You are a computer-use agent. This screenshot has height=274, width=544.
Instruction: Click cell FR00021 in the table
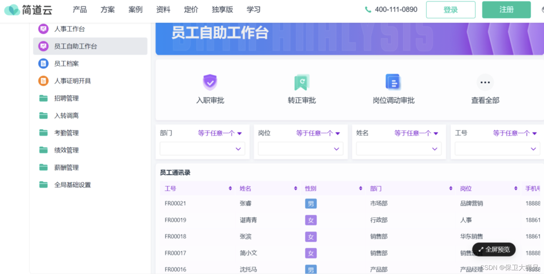click(176, 203)
